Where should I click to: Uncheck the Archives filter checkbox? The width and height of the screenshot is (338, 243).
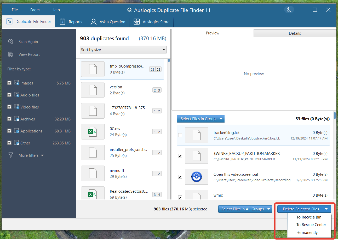click(9, 119)
